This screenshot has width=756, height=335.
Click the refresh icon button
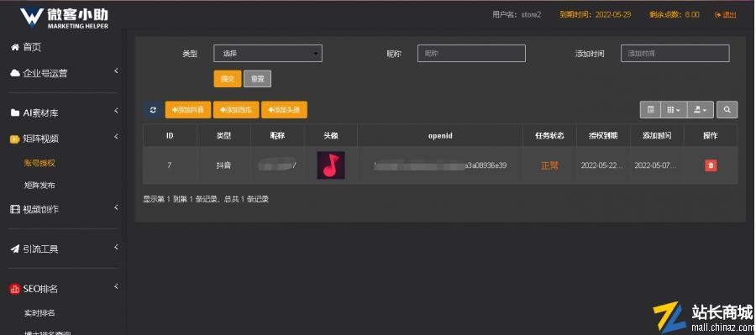[x=153, y=110]
